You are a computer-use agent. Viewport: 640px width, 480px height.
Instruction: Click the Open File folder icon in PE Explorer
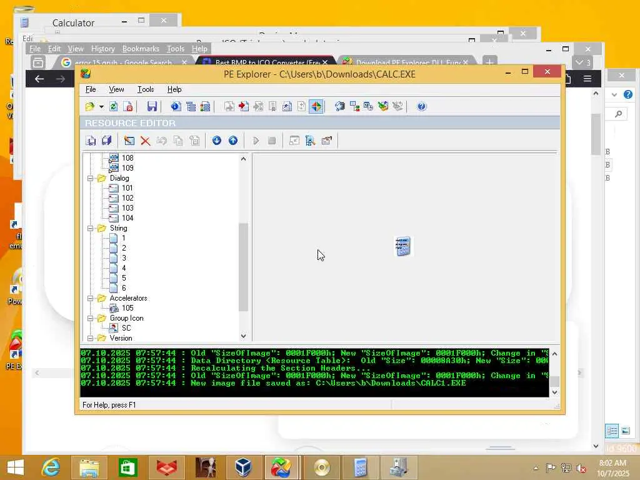(90, 106)
